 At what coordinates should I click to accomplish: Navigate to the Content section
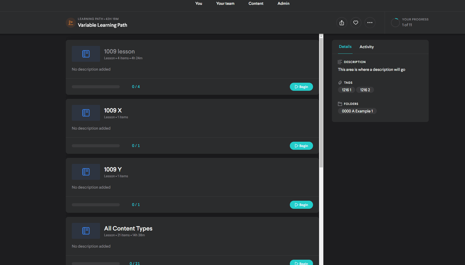coord(256,3)
